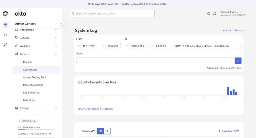The width and height of the screenshot is (256, 138).
Task: Click the active users progress bar
Action: pos(36,130)
